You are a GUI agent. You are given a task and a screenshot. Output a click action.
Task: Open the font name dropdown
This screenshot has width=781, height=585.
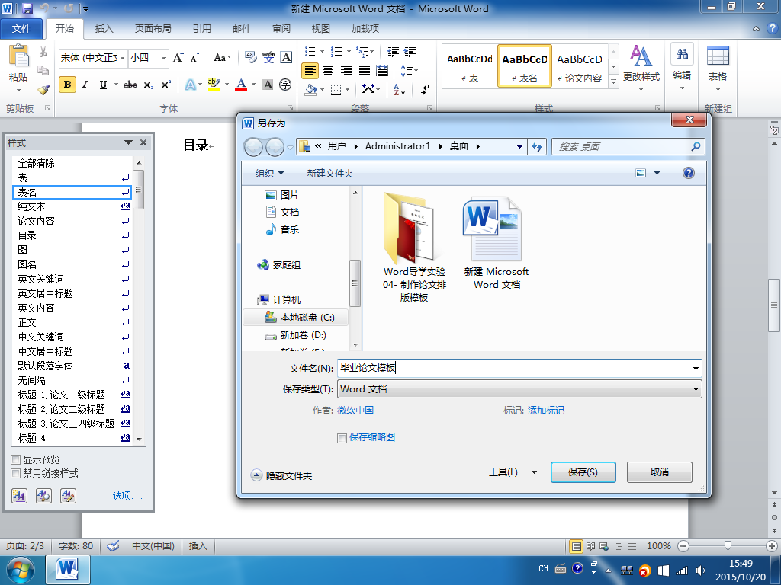pos(122,58)
